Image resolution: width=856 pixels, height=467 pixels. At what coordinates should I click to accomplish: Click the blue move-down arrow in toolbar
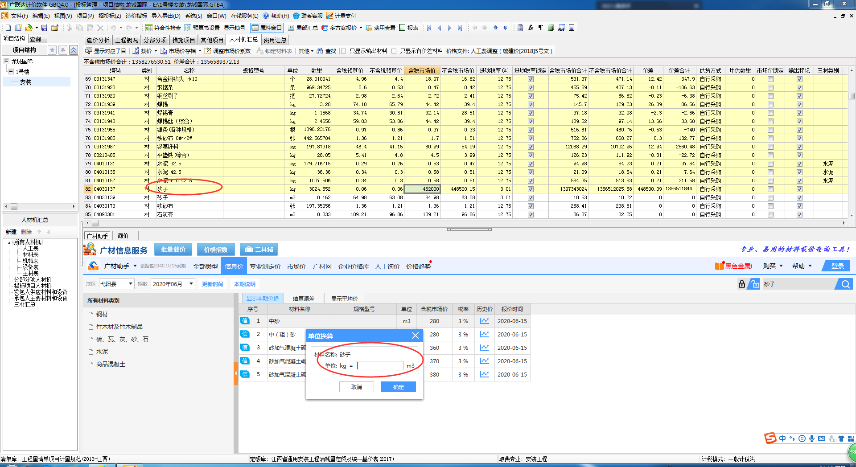point(505,28)
